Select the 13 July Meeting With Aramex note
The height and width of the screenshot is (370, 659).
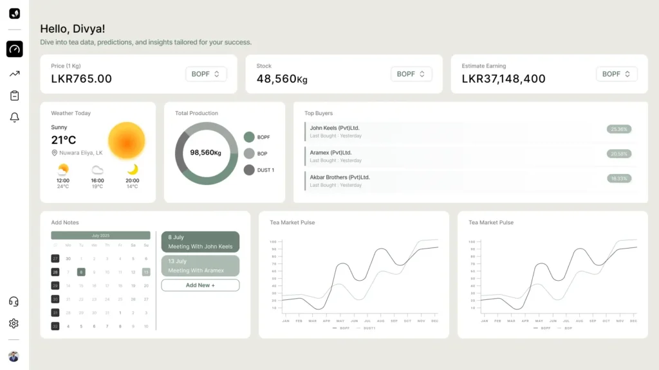[200, 266]
